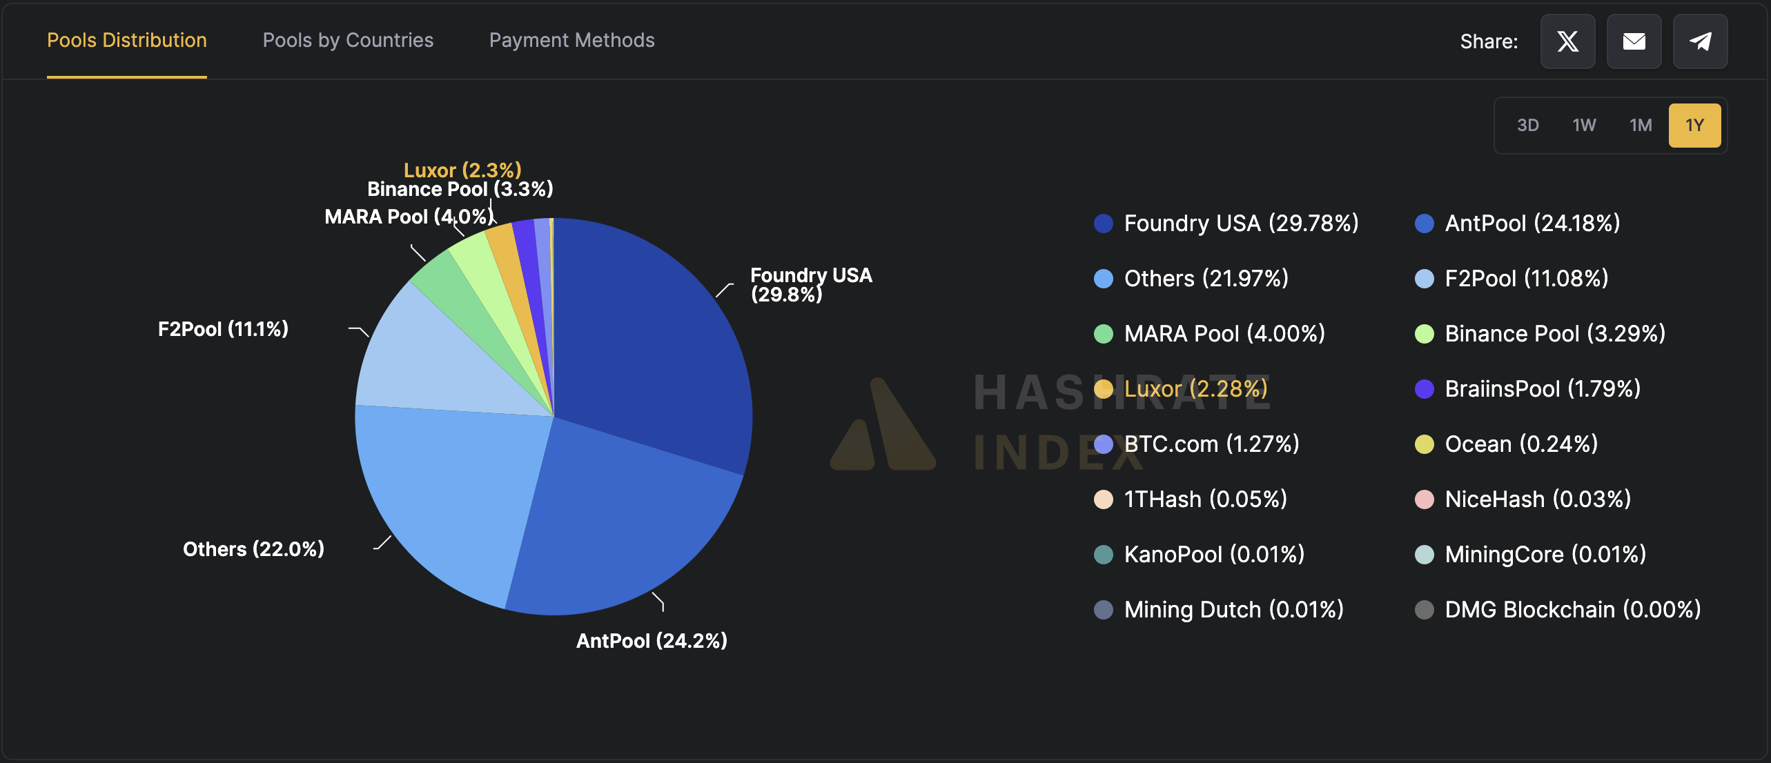Image resolution: width=1771 pixels, height=763 pixels.
Task: Toggle the Luxor legend entry
Action: point(1195,388)
